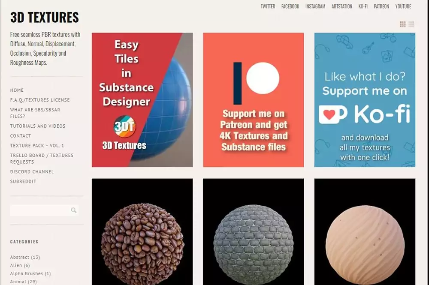
Task: Open the Patreon top menu link
Action: (381, 6)
